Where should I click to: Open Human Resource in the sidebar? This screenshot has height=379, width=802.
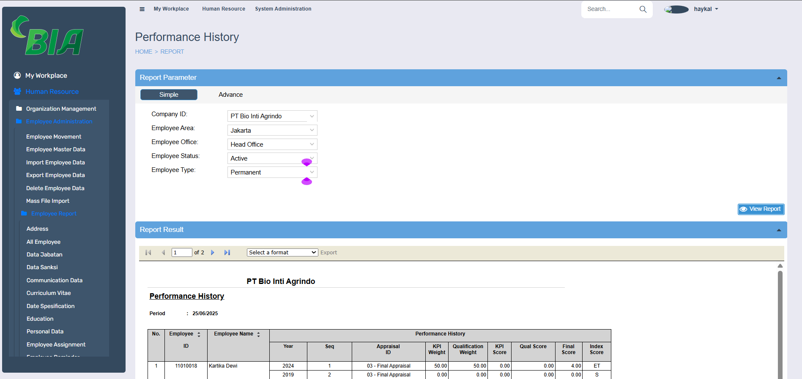coord(52,92)
